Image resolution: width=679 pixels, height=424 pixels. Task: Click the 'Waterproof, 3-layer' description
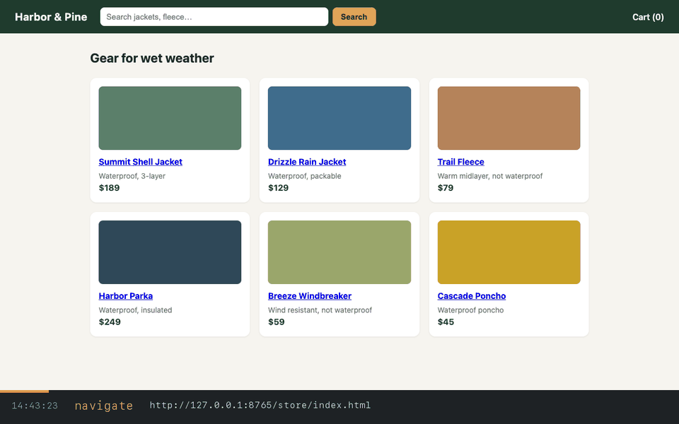(x=132, y=176)
